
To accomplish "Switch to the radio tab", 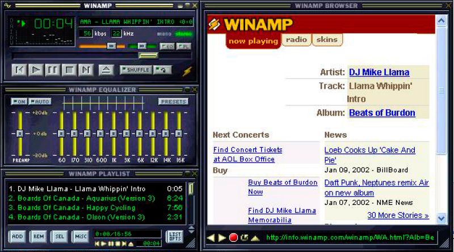I will 296,40.
